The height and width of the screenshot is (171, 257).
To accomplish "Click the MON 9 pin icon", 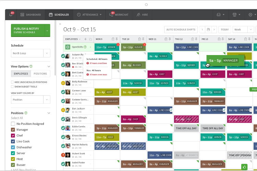I will click(117, 39).
